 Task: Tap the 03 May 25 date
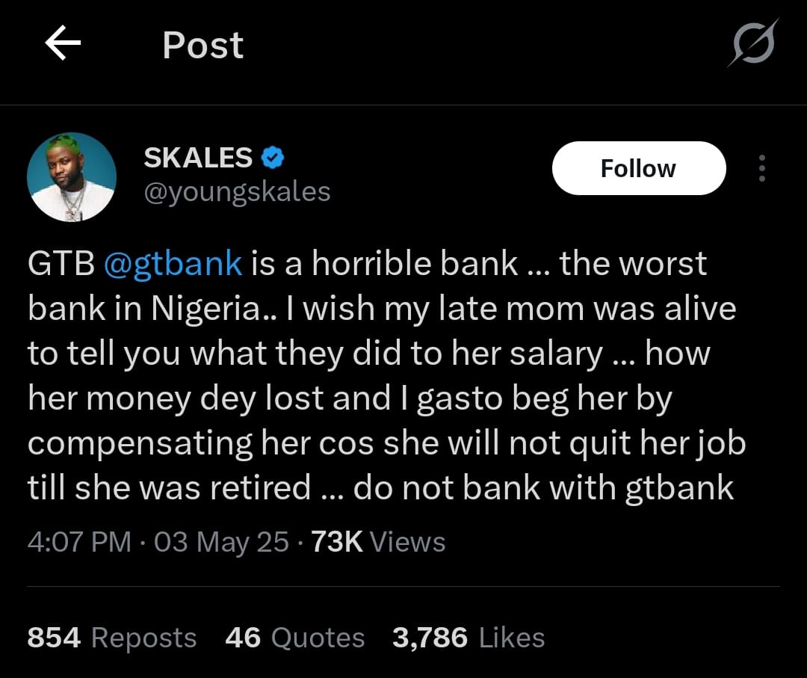coord(221,541)
